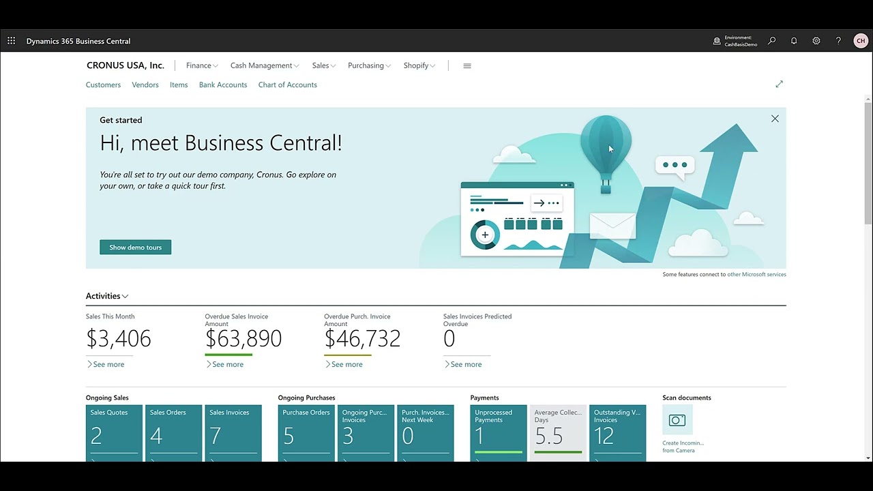The image size is (873, 491).
Task: See more under Sales Invoices Predicted Overdue
Action: (463, 364)
